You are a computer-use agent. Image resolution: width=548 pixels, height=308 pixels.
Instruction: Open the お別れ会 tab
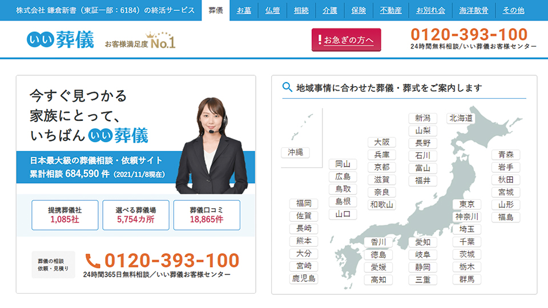430,10
